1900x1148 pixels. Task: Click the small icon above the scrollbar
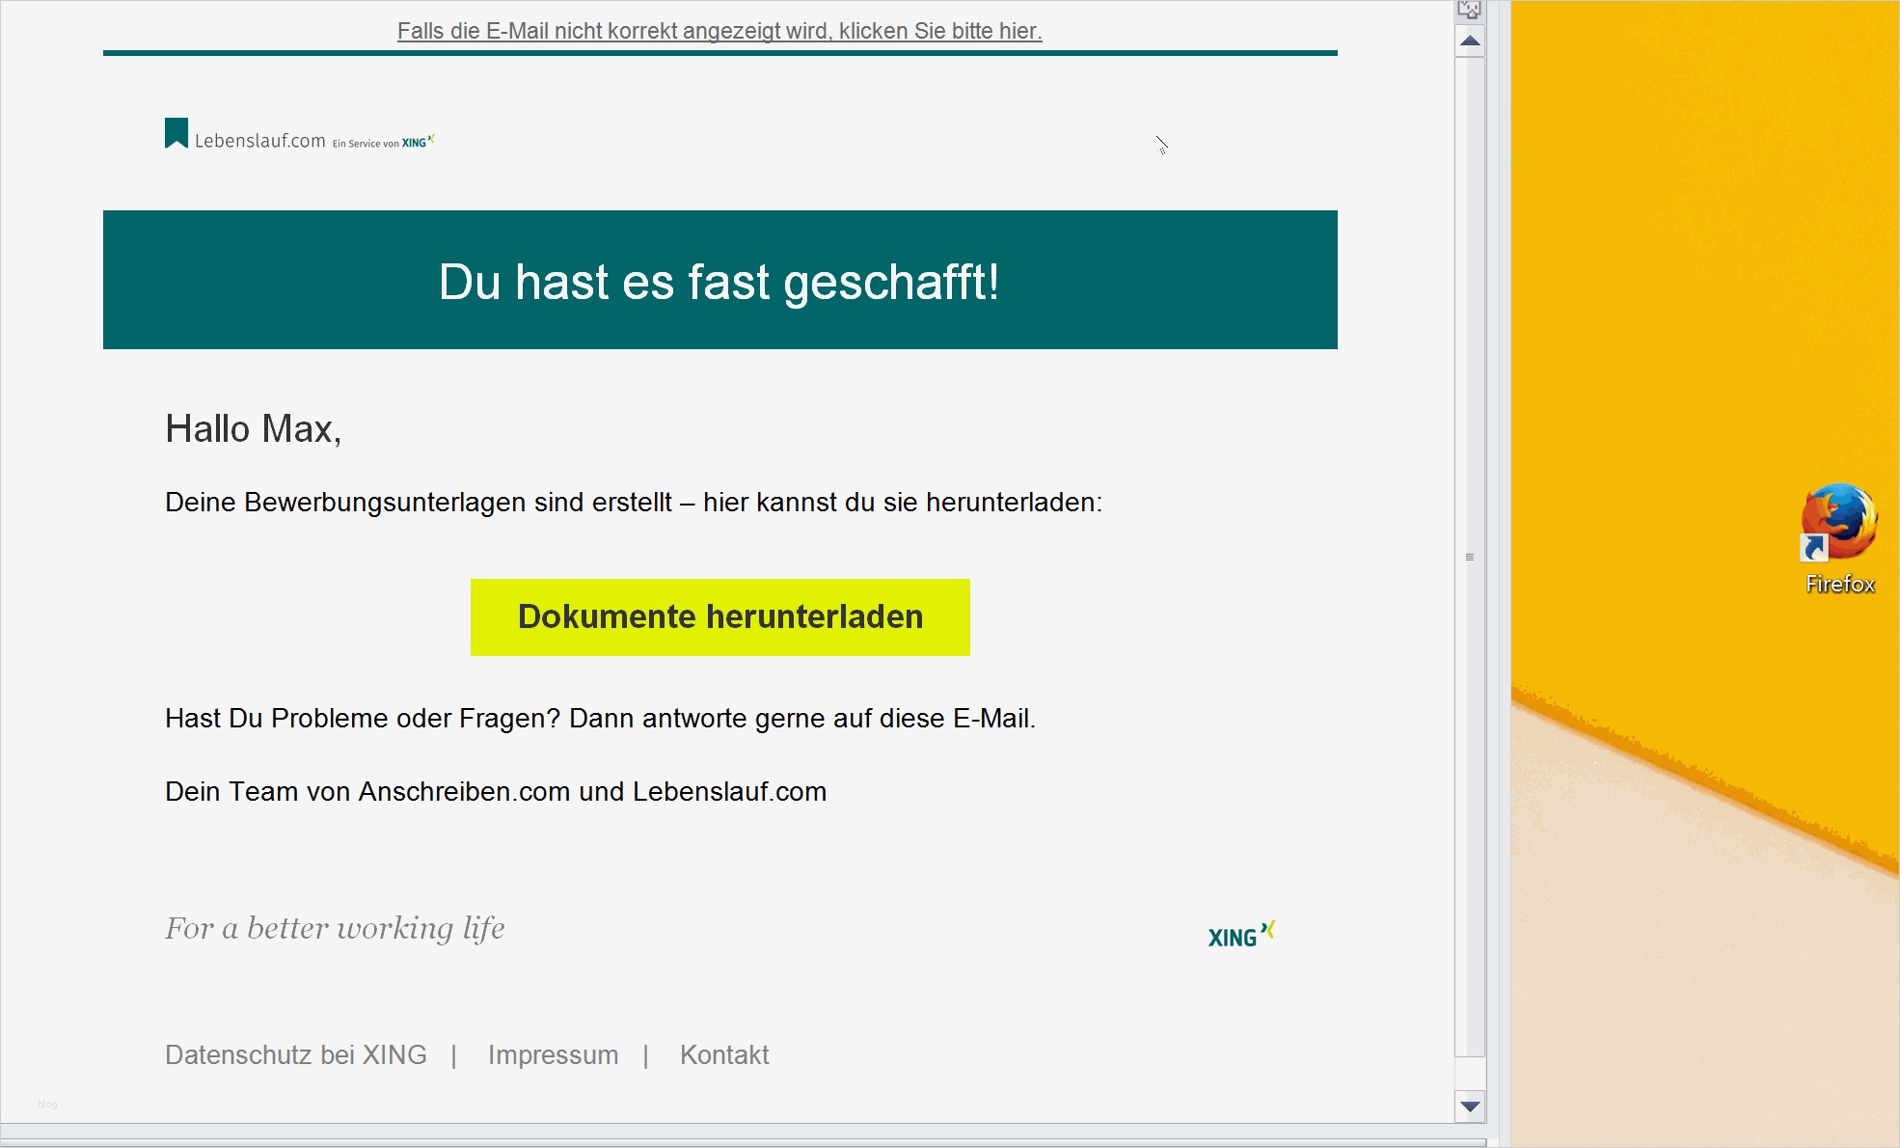pyautogui.click(x=1469, y=10)
